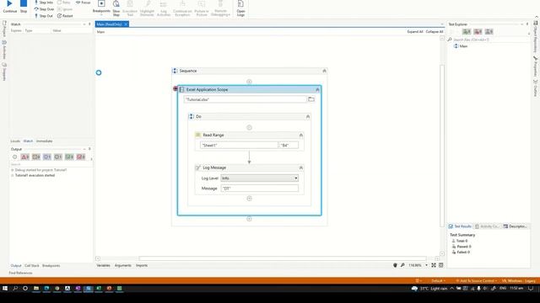The image size is (540, 303).
Task: Switch to the bottom Breakpoints tab
Action: [x=51, y=266]
